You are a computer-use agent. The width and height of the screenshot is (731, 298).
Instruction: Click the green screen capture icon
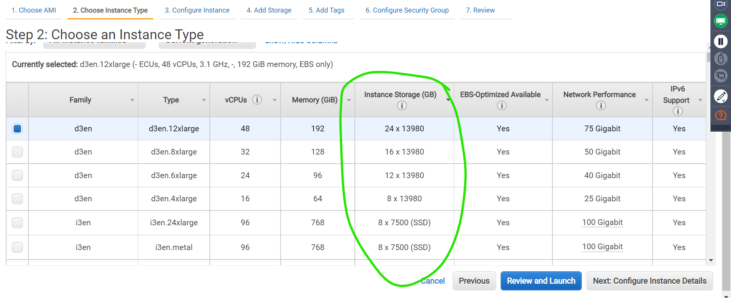tap(721, 21)
